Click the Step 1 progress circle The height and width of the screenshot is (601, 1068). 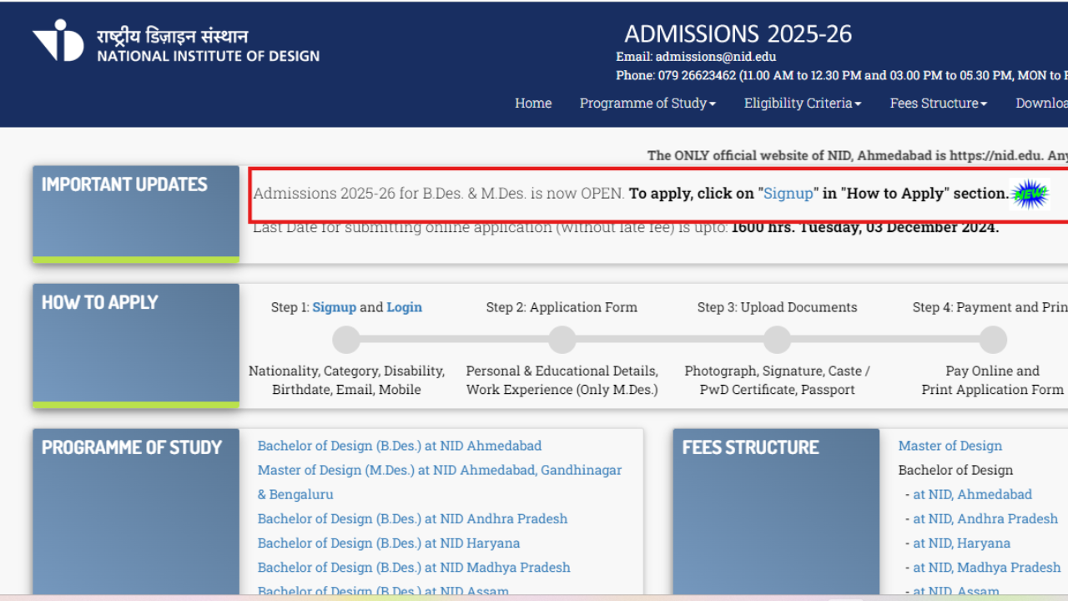click(346, 340)
